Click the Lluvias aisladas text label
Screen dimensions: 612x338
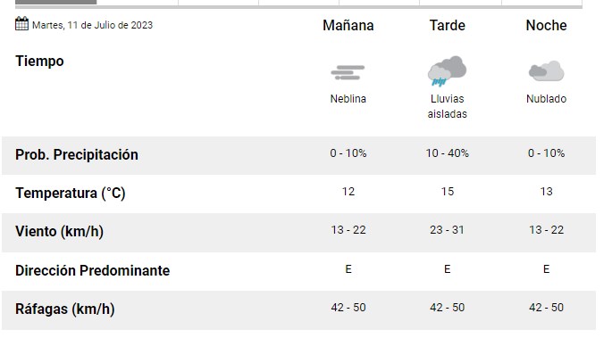[x=448, y=106]
